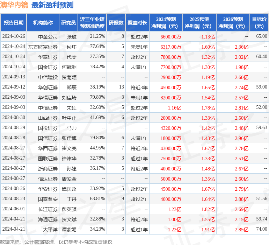Select the 报告日期 column header
The width and height of the screenshot is (269, 245).
[x=14, y=22]
